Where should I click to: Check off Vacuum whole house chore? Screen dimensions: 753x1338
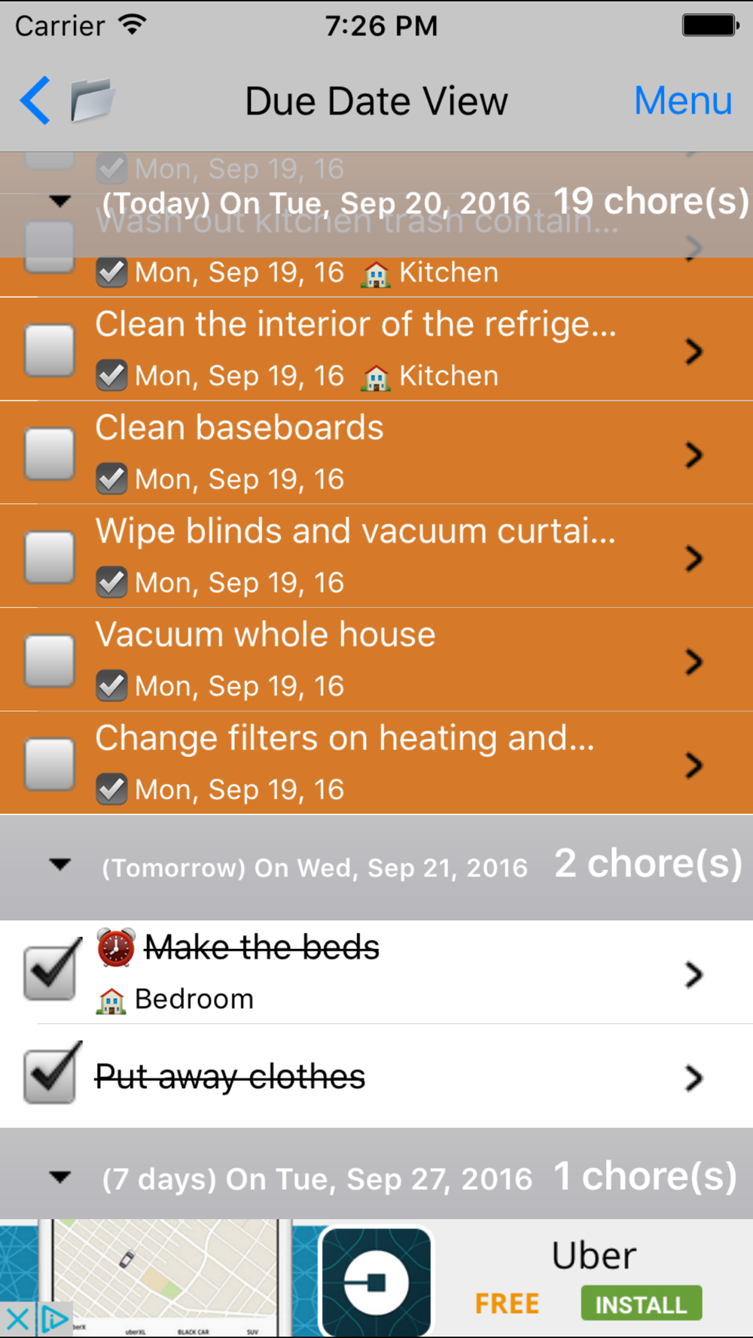pos(50,661)
